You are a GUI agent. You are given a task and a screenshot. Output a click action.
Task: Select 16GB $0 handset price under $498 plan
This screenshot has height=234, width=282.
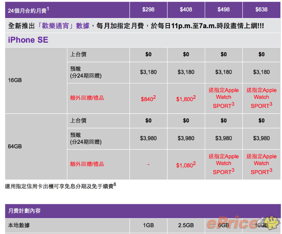[x=224, y=54]
